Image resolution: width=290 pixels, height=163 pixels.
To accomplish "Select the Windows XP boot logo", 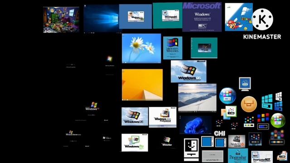I will [x=92, y=106].
